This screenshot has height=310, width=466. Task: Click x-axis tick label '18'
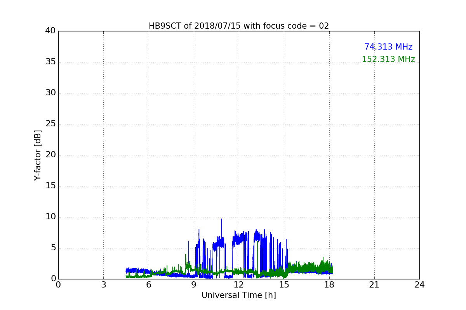[329, 285]
